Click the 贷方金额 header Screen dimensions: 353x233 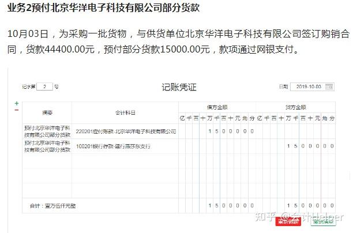(x=295, y=107)
